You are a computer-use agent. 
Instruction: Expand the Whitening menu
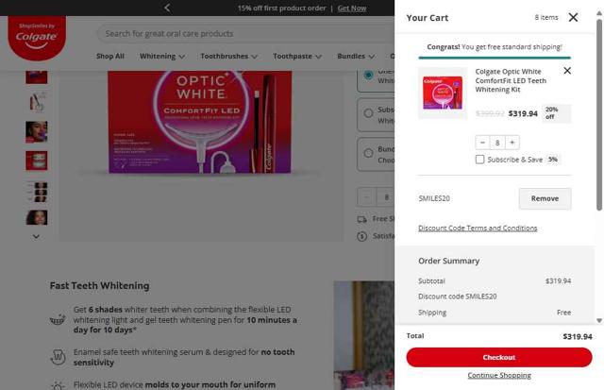(162, 57)
